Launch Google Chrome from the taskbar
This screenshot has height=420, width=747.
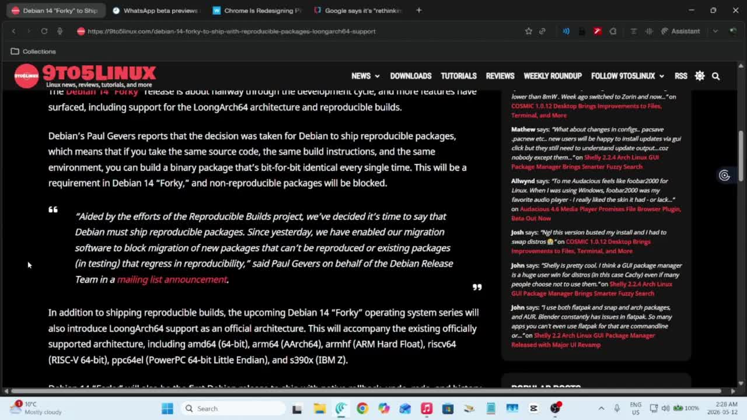tap(362, 408)
